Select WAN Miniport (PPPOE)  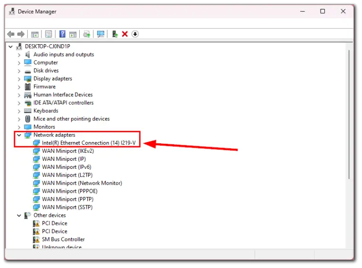(x=69, y=191)
